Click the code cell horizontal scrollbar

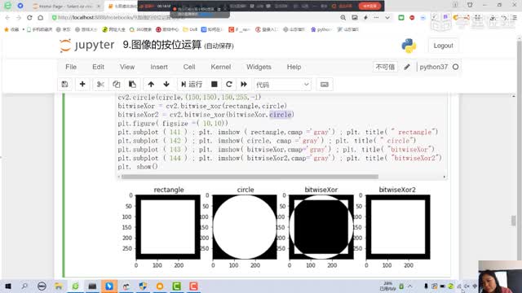250,177
